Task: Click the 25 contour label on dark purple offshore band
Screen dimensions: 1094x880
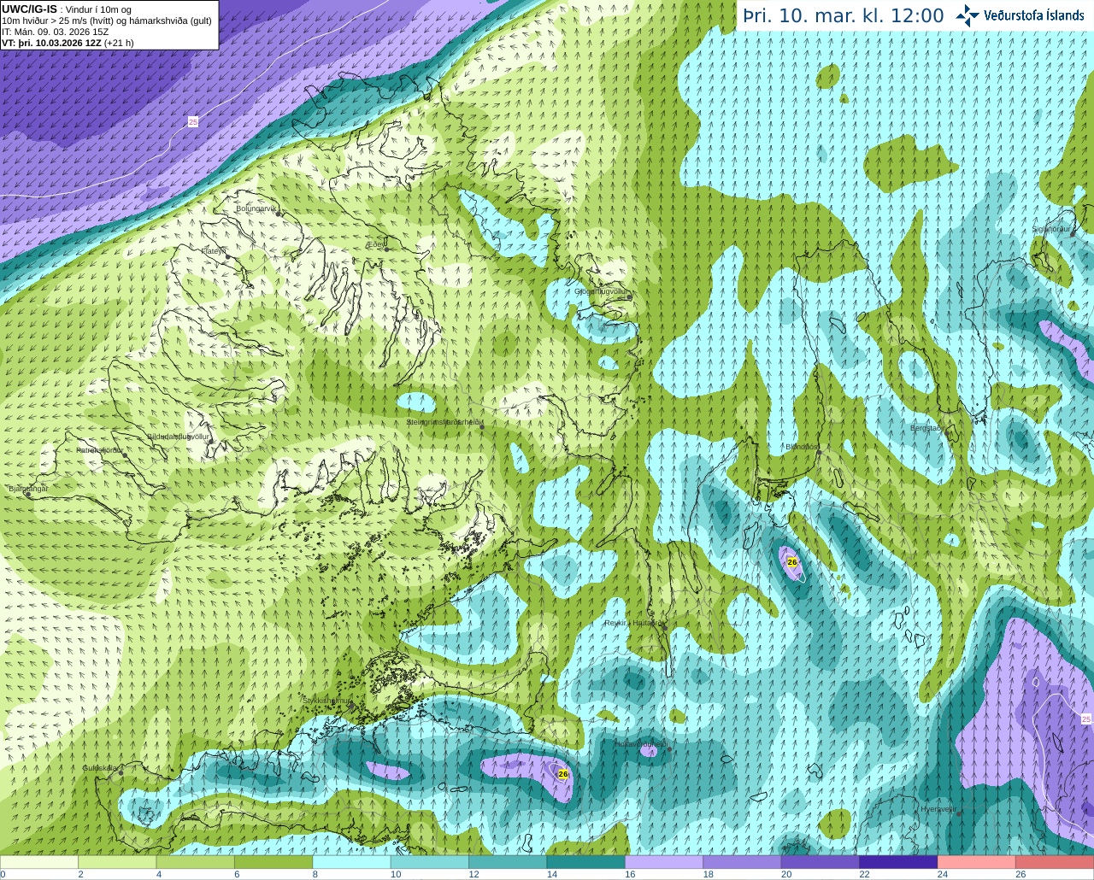Action: [x=192, y=122]
